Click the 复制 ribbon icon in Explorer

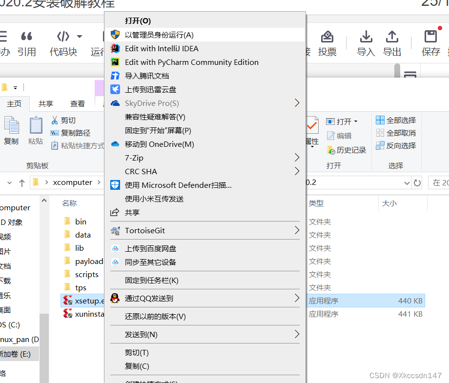[x=12, y=125]
